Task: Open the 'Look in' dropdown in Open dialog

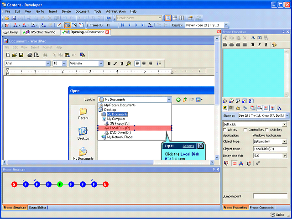Action: (169, 99)
